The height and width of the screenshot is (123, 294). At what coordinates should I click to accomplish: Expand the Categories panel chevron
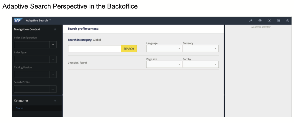[55, 100]
